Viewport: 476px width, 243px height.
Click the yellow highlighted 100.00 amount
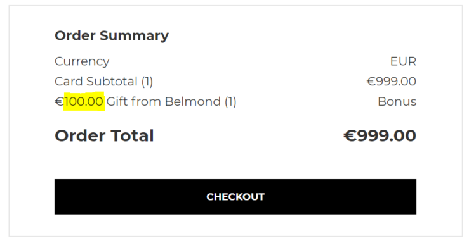84,101
